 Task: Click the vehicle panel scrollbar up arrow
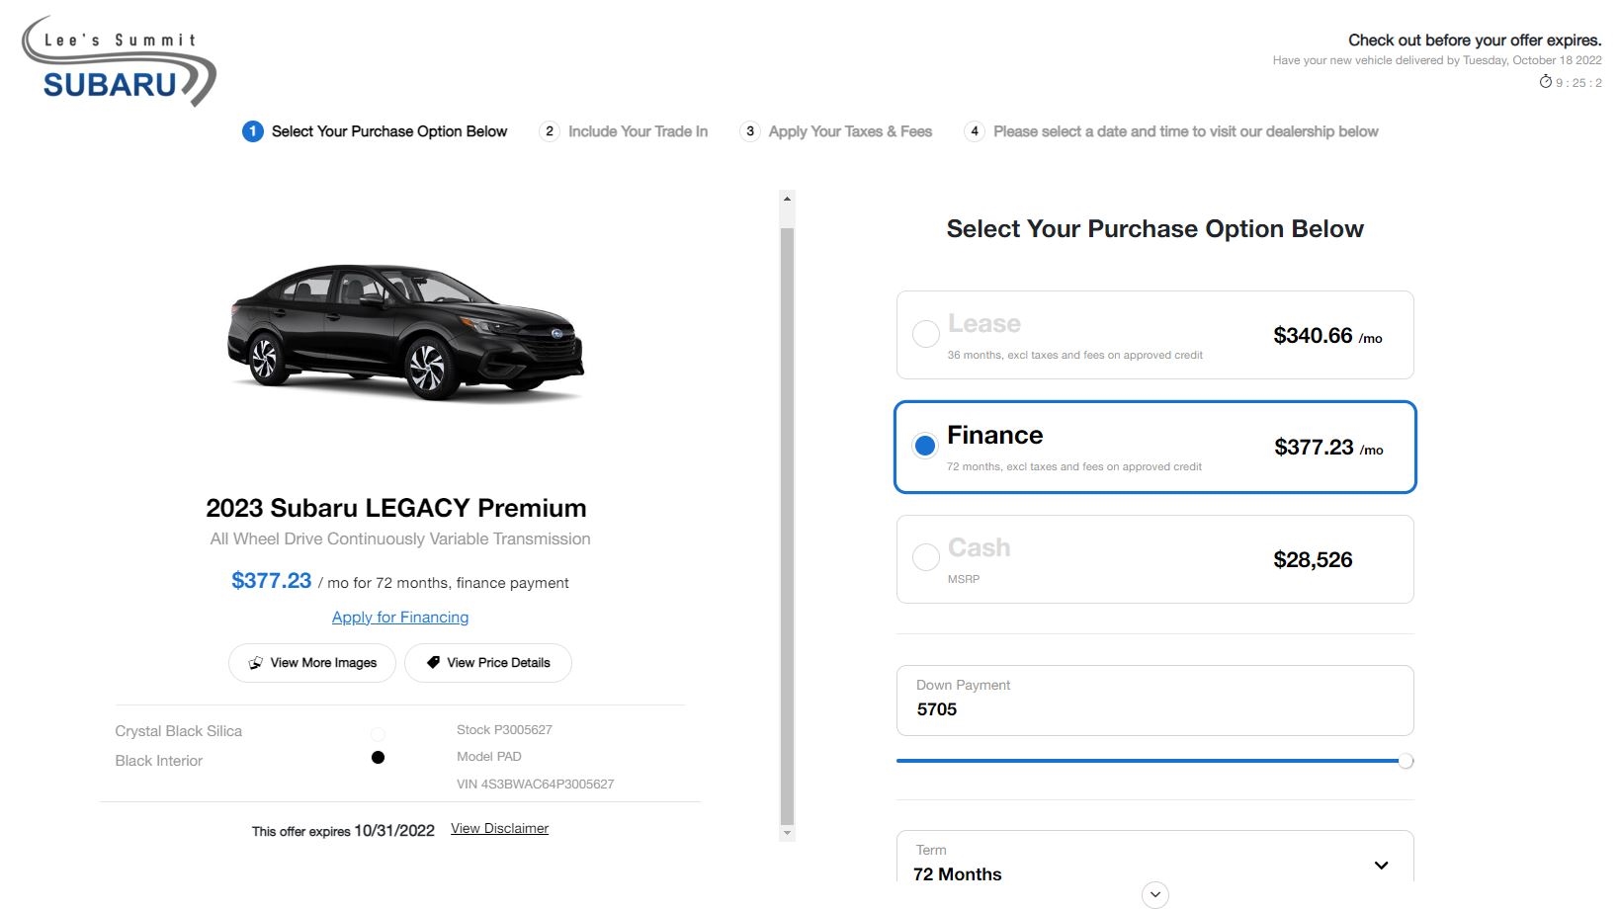pyautogui.click(x=787, y=199)
